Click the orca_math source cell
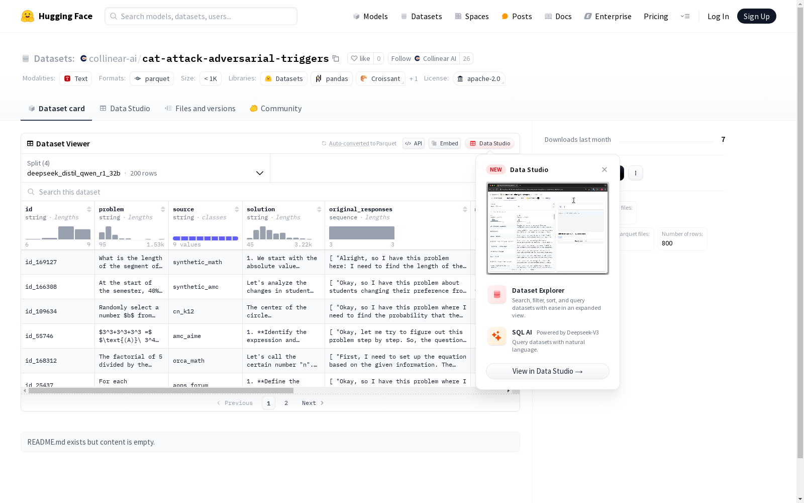This screenshot has height=503, width=804. tap(206, 361)
